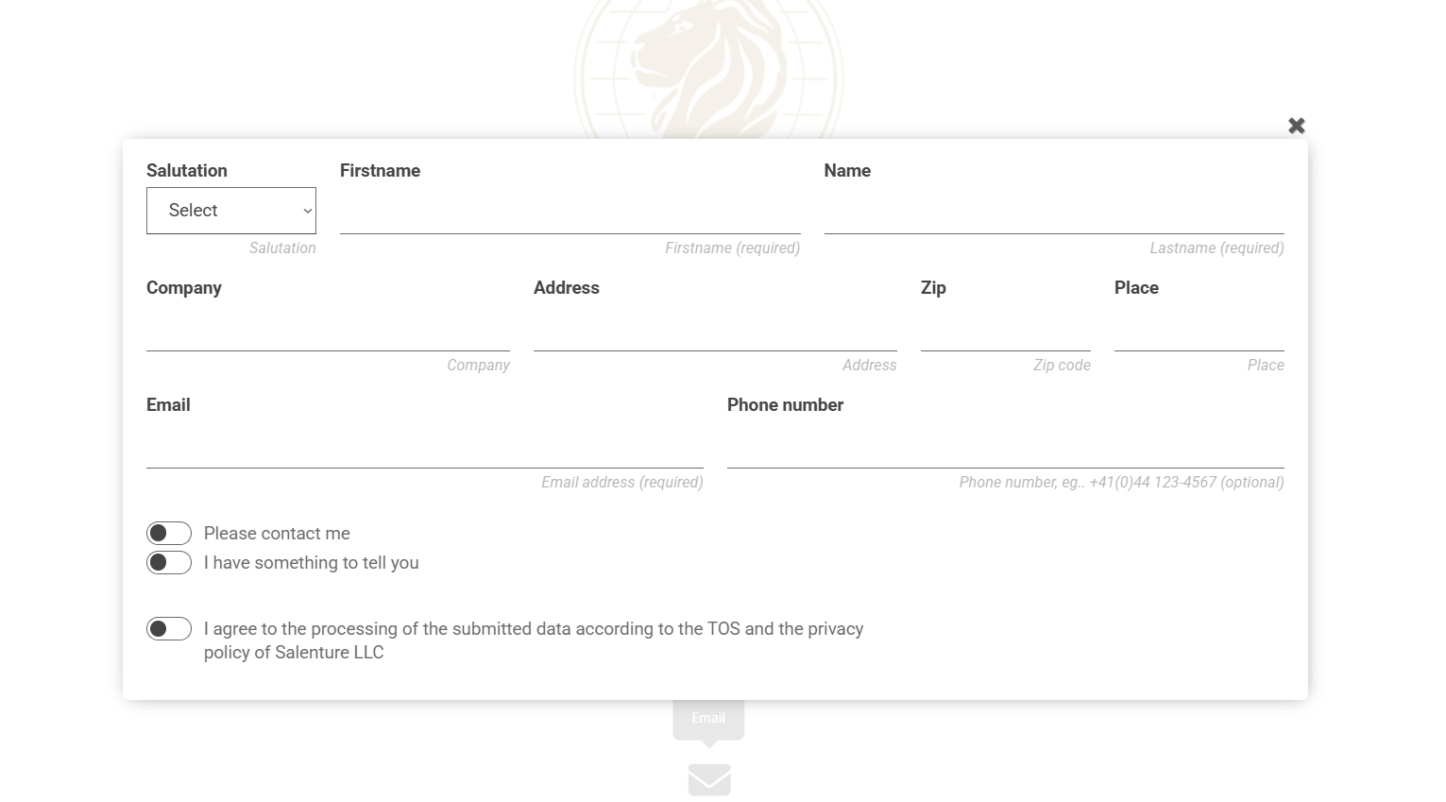
Task: Toggle the Please contact me switch
Action: point(169,534)
